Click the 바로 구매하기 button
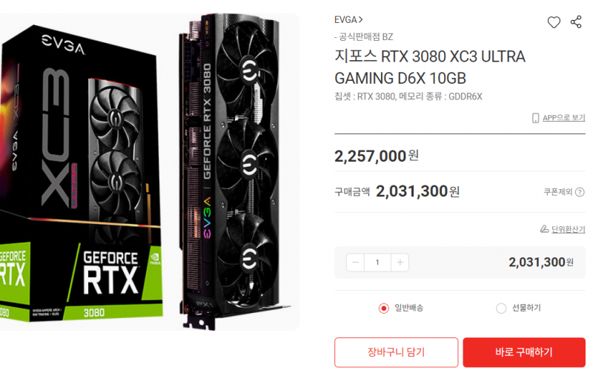The width and height of the screenshot is (593, 376). (524, 352)
